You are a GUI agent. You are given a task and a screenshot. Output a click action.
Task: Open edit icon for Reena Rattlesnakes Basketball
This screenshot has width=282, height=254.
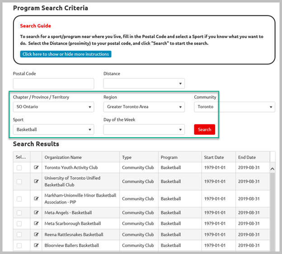(36, 235)
